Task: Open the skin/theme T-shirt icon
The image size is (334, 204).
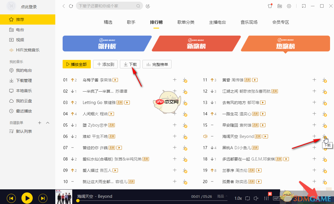Action: [270, 6]
